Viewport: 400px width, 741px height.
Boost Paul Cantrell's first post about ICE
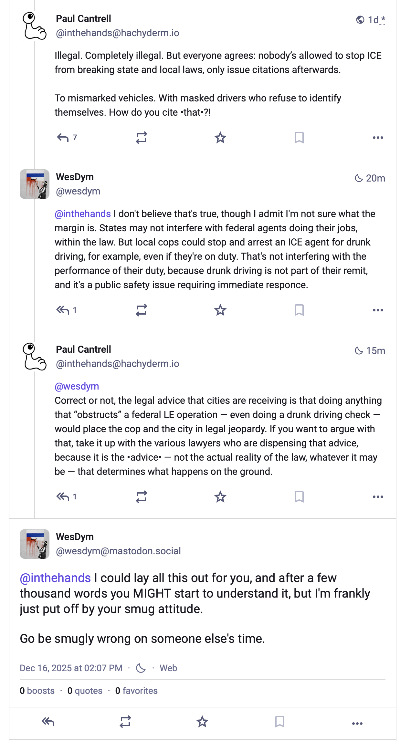[x=142, y=138]
